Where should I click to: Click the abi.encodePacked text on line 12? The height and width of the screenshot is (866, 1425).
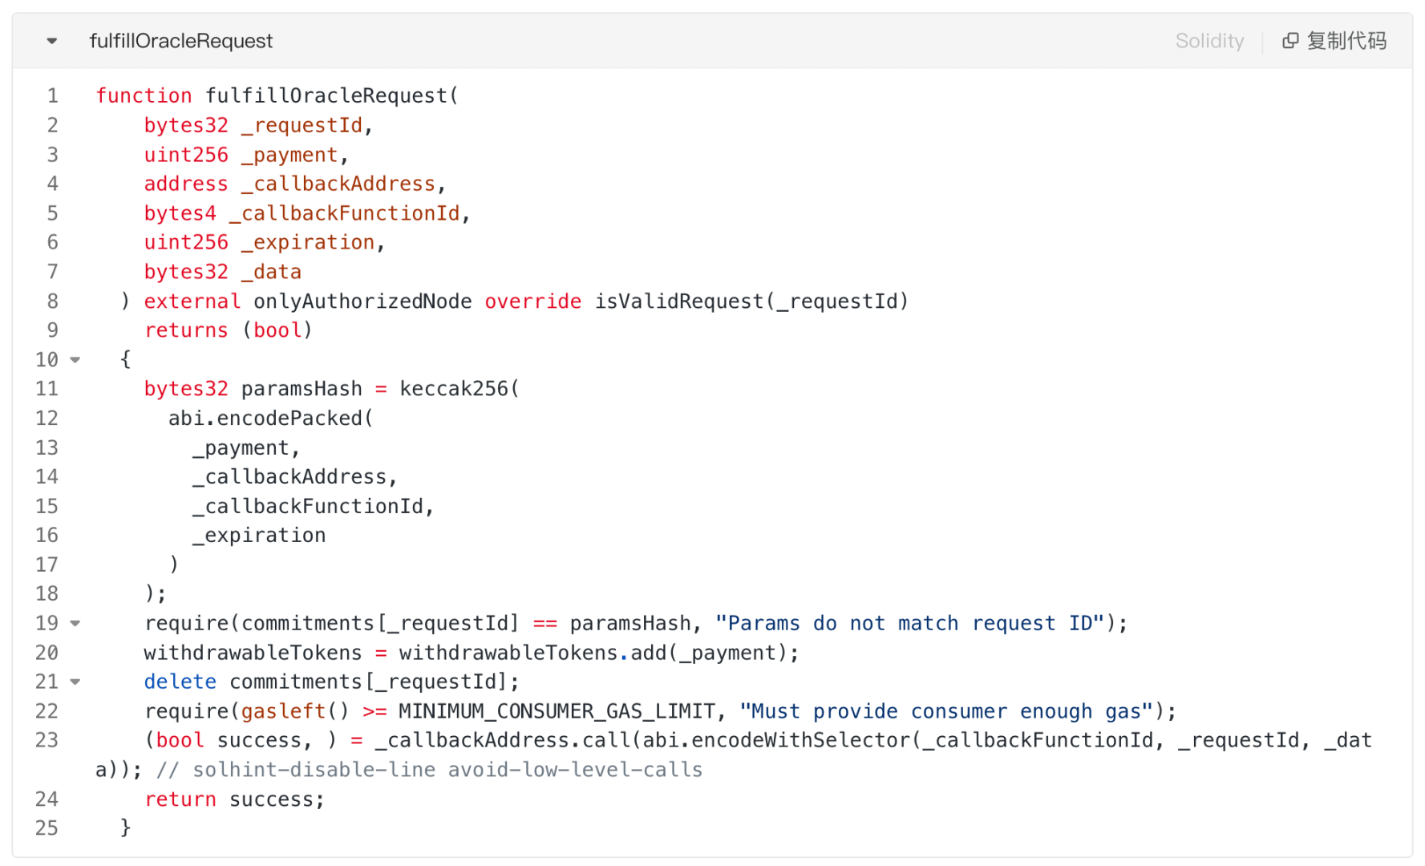point(265,419)
